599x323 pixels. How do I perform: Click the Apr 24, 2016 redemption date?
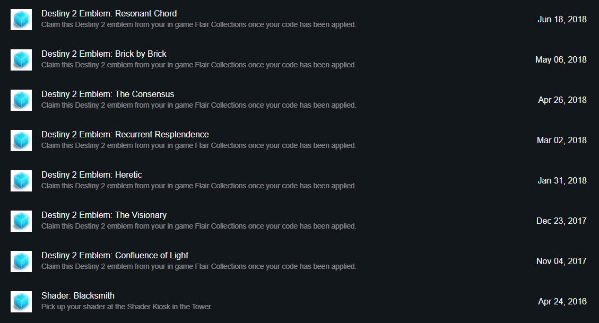point(562,302)
